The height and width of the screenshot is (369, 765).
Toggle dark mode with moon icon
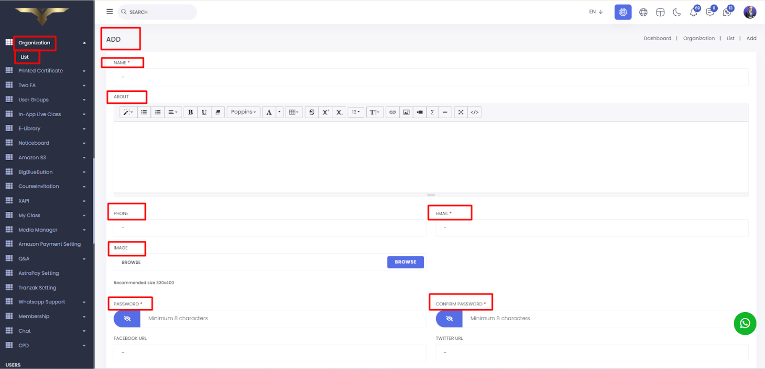(x=677, y=12)
